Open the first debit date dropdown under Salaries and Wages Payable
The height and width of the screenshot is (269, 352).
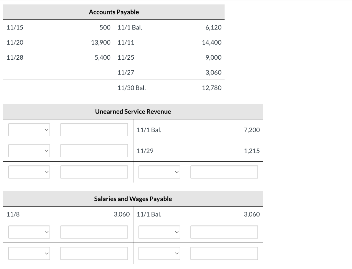click(x=29, y=232)
